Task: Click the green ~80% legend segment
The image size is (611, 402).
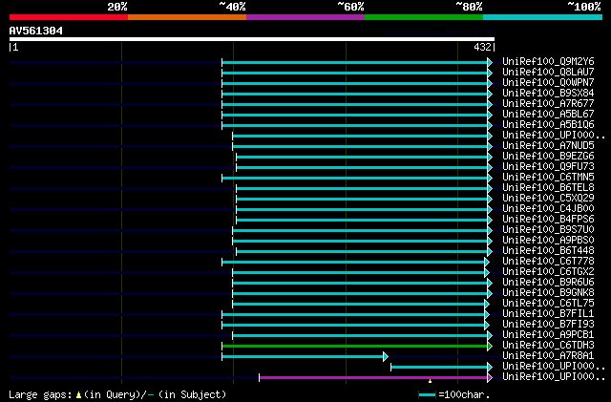Action: [x=424, y=17]
